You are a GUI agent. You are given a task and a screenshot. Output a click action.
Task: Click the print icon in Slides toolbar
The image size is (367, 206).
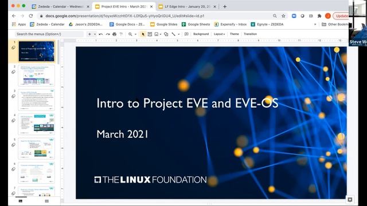click(x=115, y=34)
